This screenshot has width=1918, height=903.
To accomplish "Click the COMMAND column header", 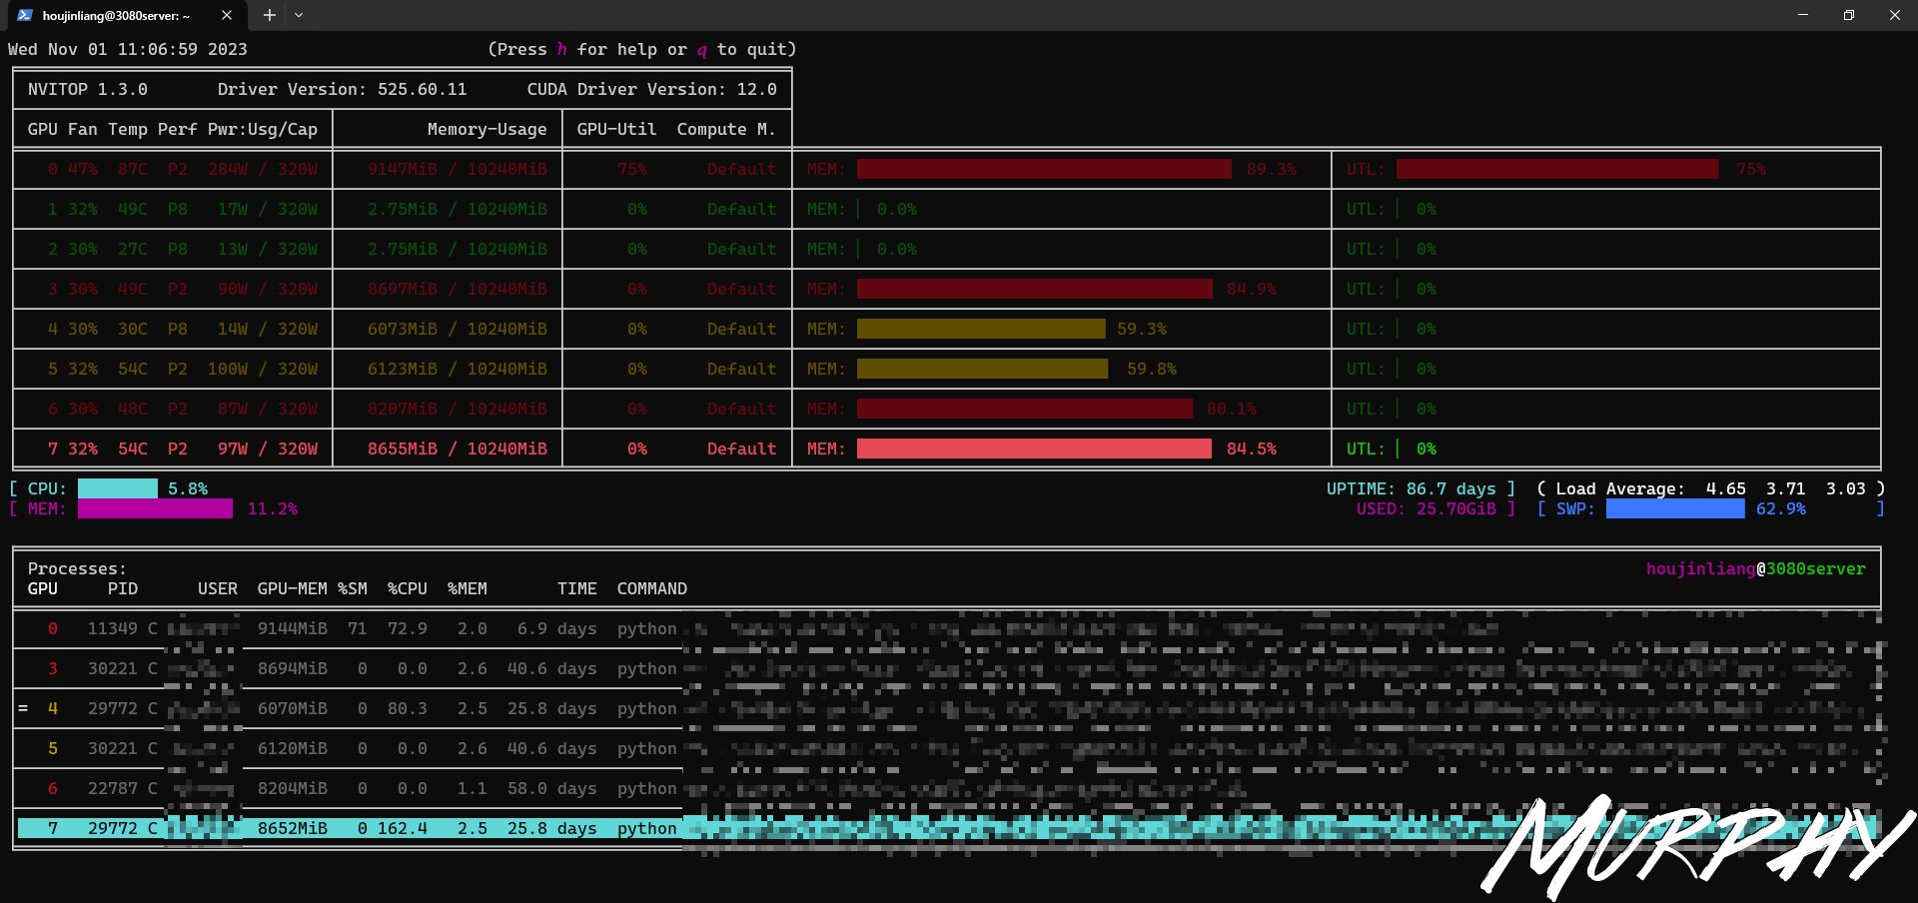I will (652, 588).
